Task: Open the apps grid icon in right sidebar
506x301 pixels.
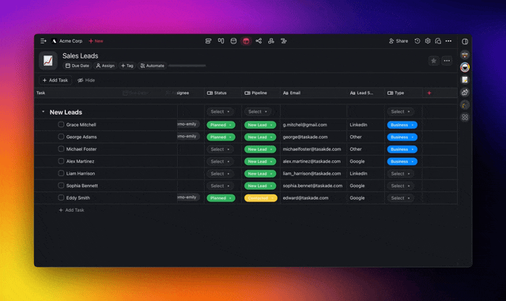Action: 465,118
